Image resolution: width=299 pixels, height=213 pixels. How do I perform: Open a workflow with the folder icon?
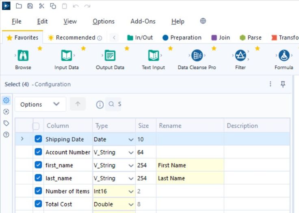[x=19, y=6]
